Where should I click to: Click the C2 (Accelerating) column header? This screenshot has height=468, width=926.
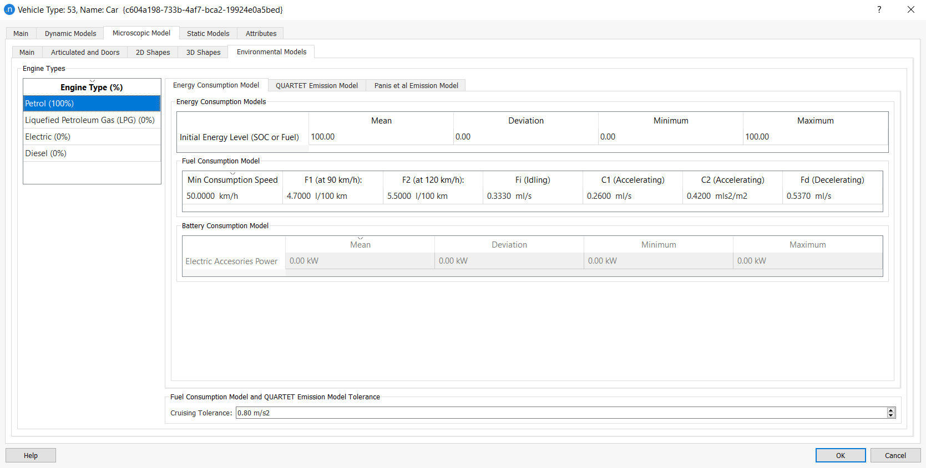coord(732,179)
